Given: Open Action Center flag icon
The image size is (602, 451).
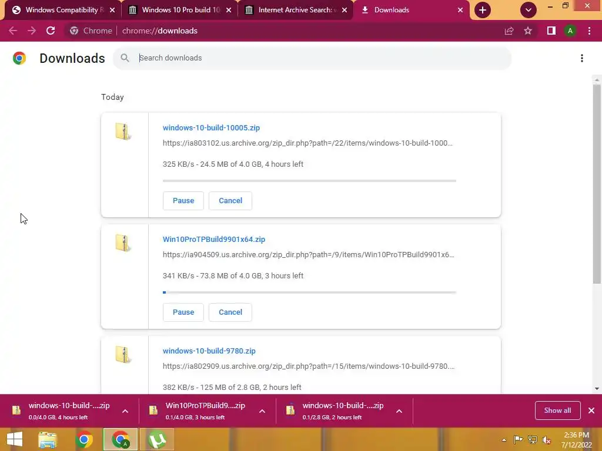Looking at the screenshot, I should click(519, 439).
